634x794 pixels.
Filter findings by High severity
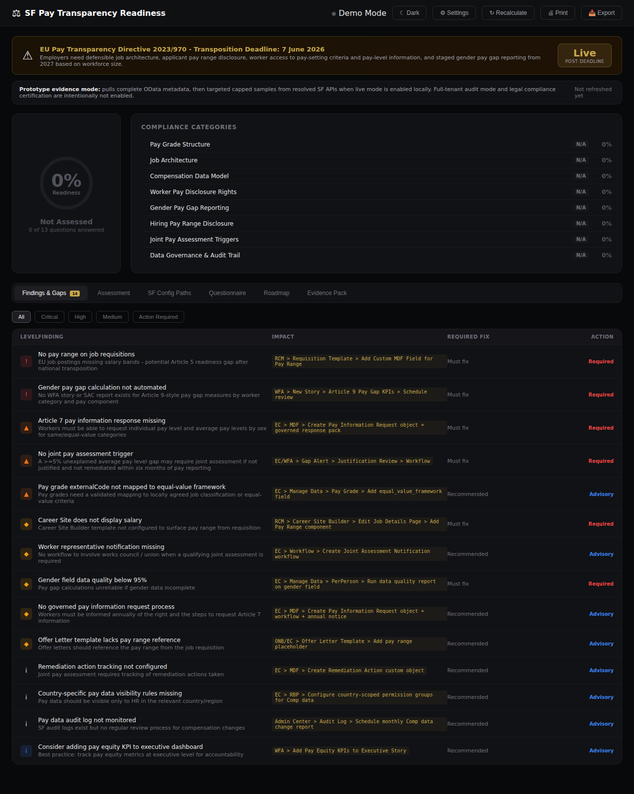[x=80, y=317]
